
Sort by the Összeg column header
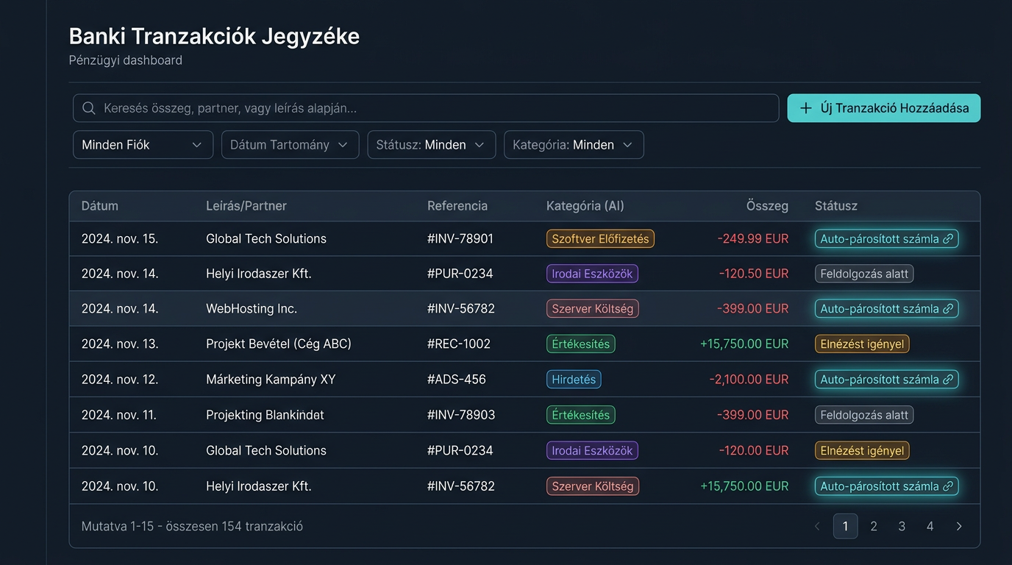pyautogui.click(x=767, y=206)
